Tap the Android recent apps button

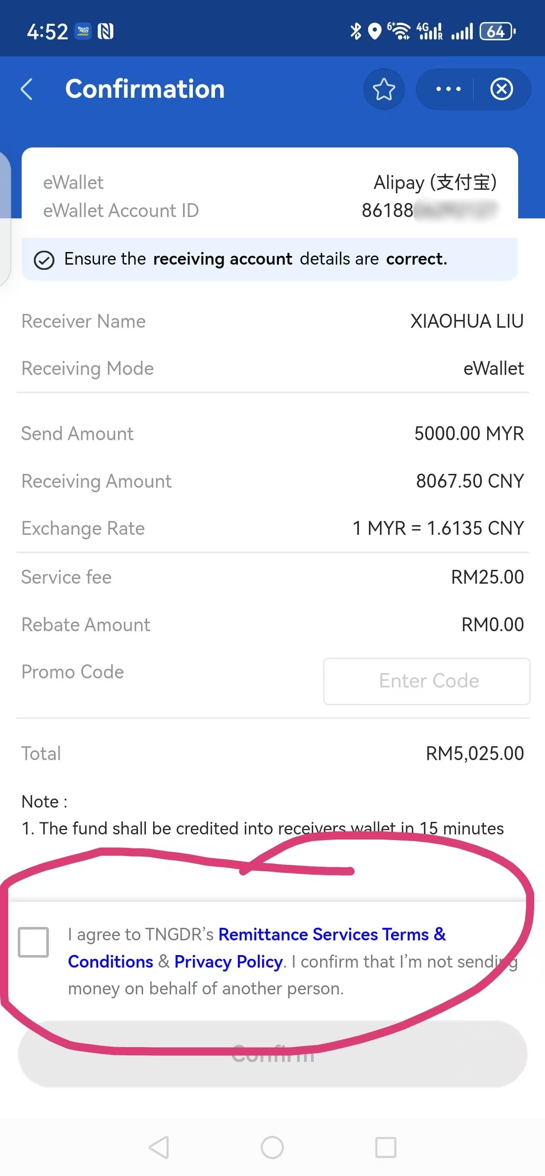(385, 1147)
